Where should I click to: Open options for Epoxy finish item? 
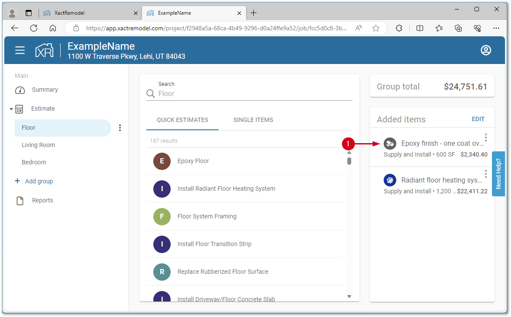pyautogui.click(x=486, y=138)
